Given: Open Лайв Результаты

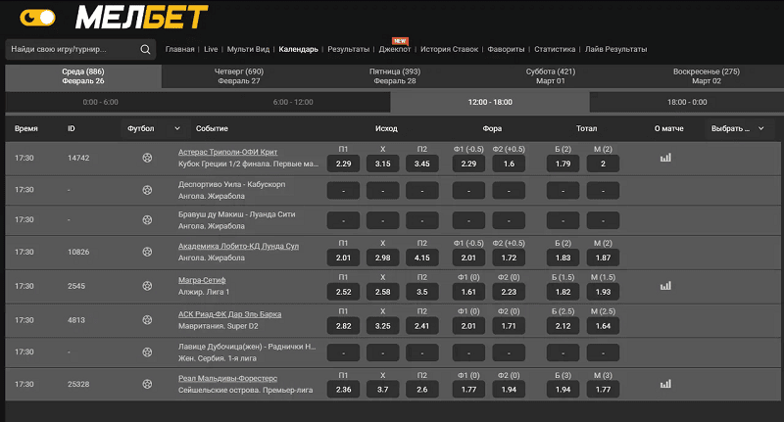Looking at the screenshot, I should tap(616, 49).
